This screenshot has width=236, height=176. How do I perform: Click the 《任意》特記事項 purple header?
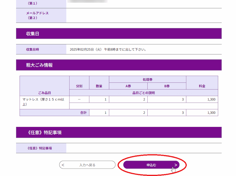click(119, 132)
